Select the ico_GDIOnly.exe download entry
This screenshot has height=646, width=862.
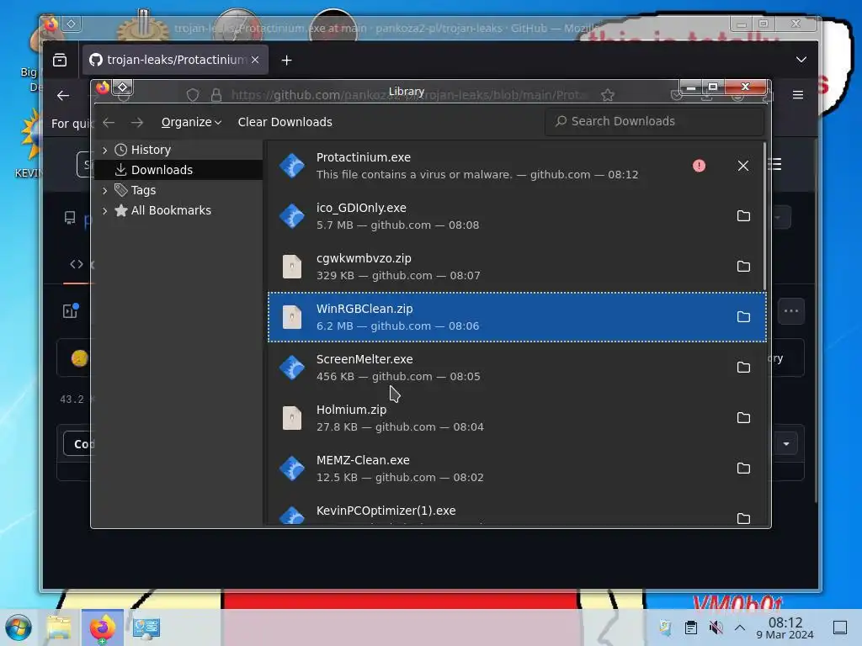click(516, 216)
